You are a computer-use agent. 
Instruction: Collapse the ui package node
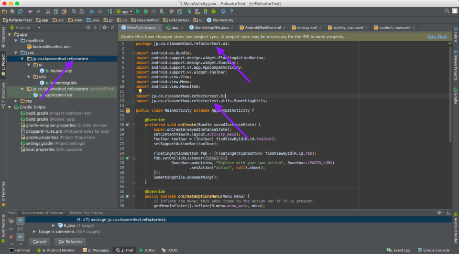pos(28,65)
